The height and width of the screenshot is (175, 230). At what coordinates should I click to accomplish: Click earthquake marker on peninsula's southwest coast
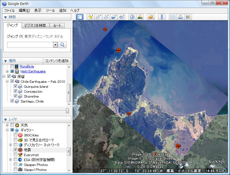pos(129,114)
